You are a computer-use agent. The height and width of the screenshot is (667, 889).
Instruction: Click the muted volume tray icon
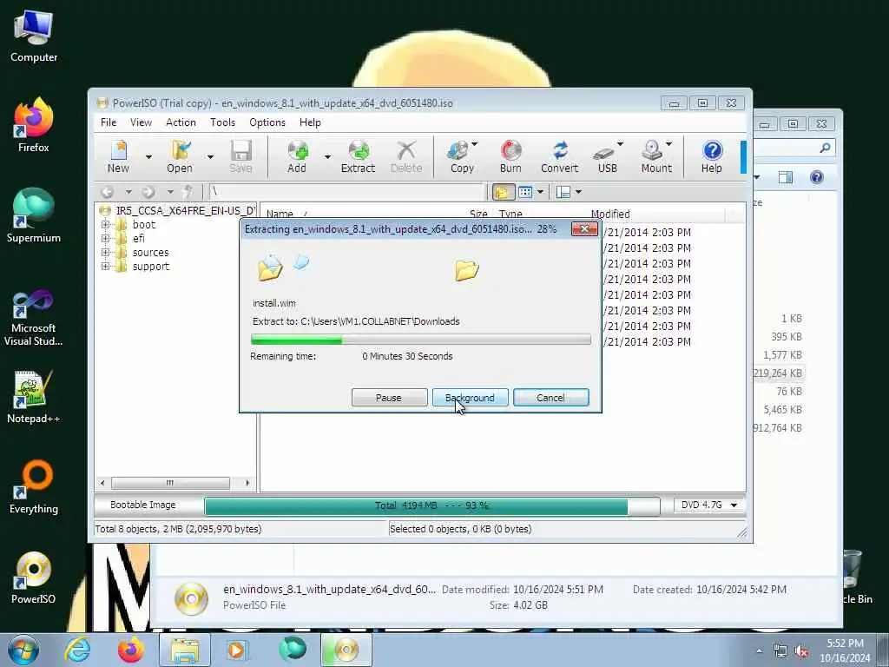[801, 651]
